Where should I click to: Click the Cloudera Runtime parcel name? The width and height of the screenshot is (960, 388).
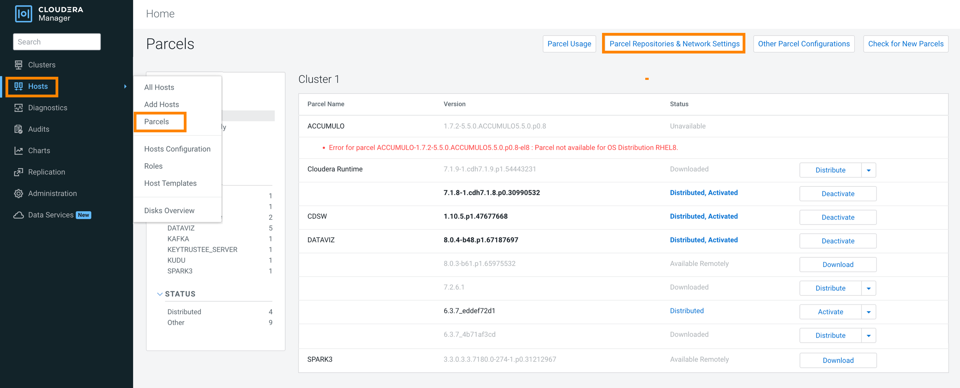point(335,169)
